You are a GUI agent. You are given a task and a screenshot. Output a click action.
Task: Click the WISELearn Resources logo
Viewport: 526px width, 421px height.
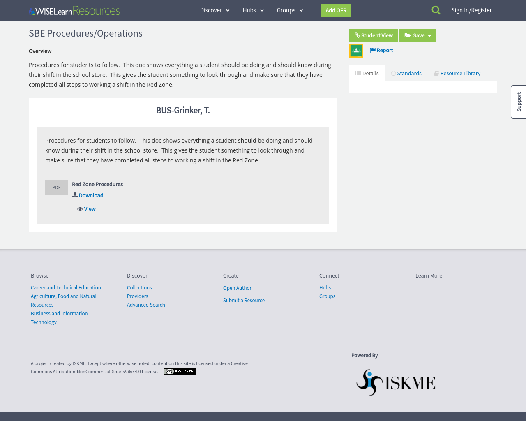click(x=74, y=10)
